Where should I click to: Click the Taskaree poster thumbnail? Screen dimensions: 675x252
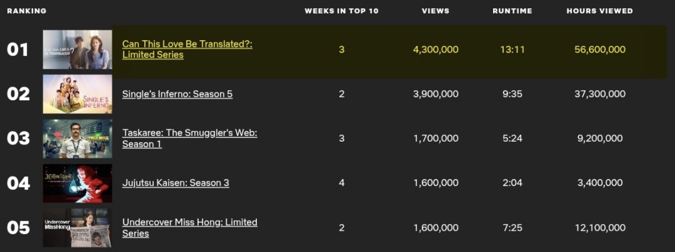(77, 138)
